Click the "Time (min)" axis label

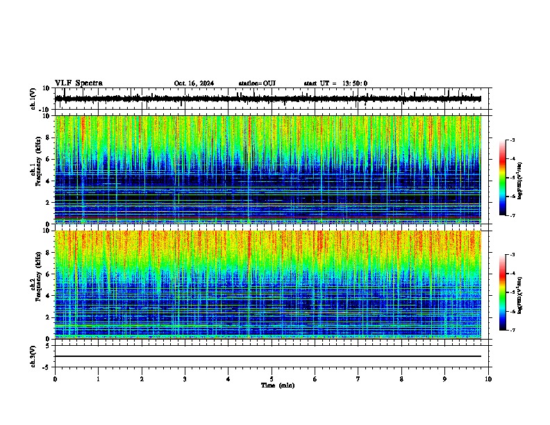point(278,385)
